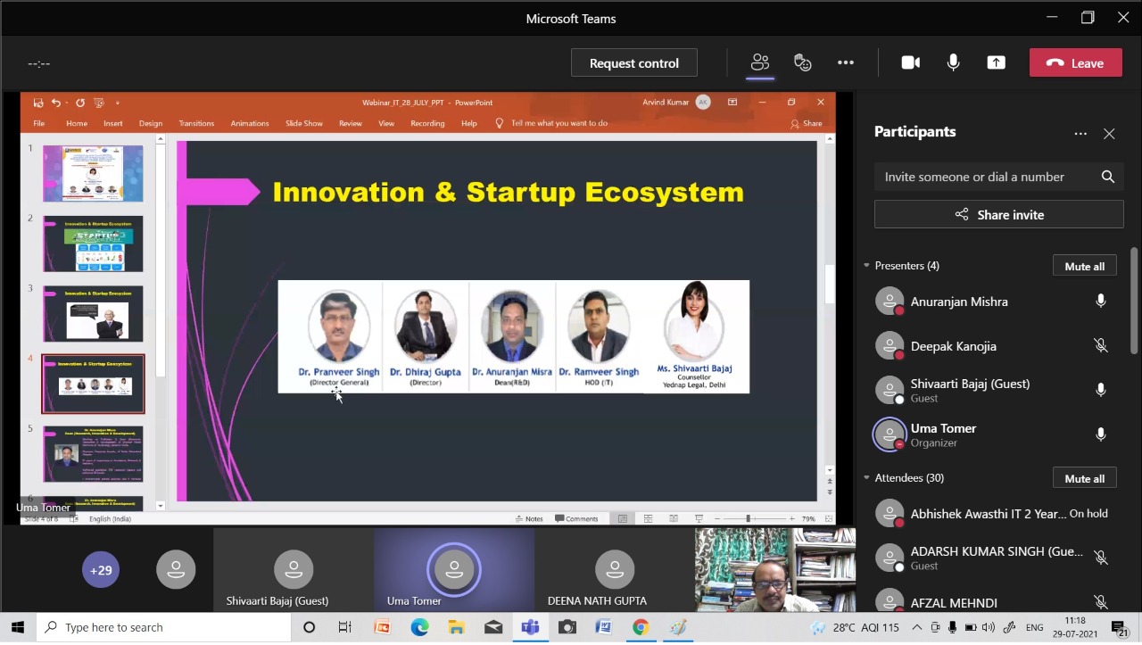Viewport: 1142px width, 645px height.
Task: Click the share content tray icon
Action: (x=996, y=62)
